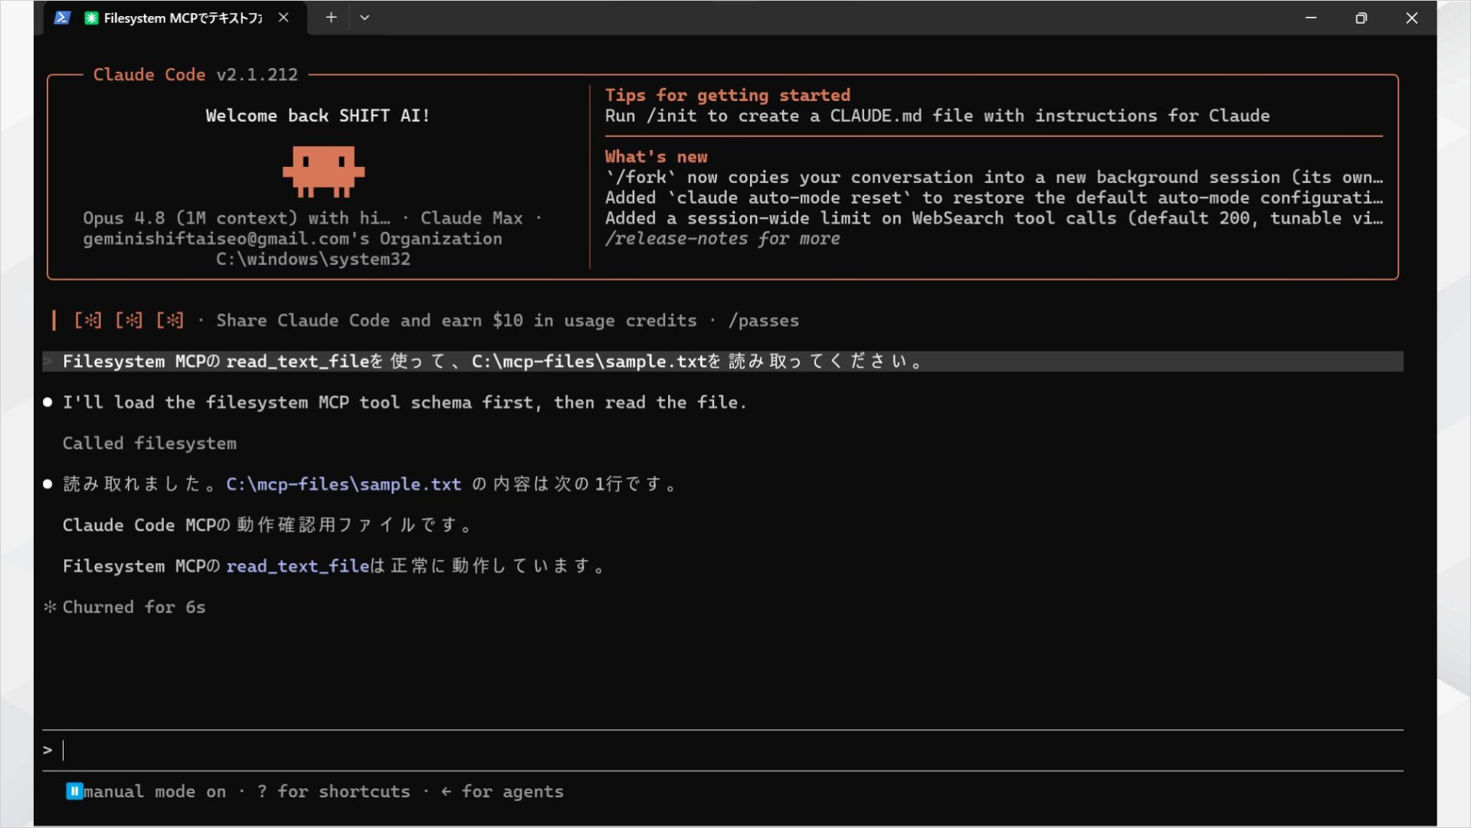Click the What's new heading
Screen dimensions: 1471x828
pyautogui.click(x=656, y=156)
